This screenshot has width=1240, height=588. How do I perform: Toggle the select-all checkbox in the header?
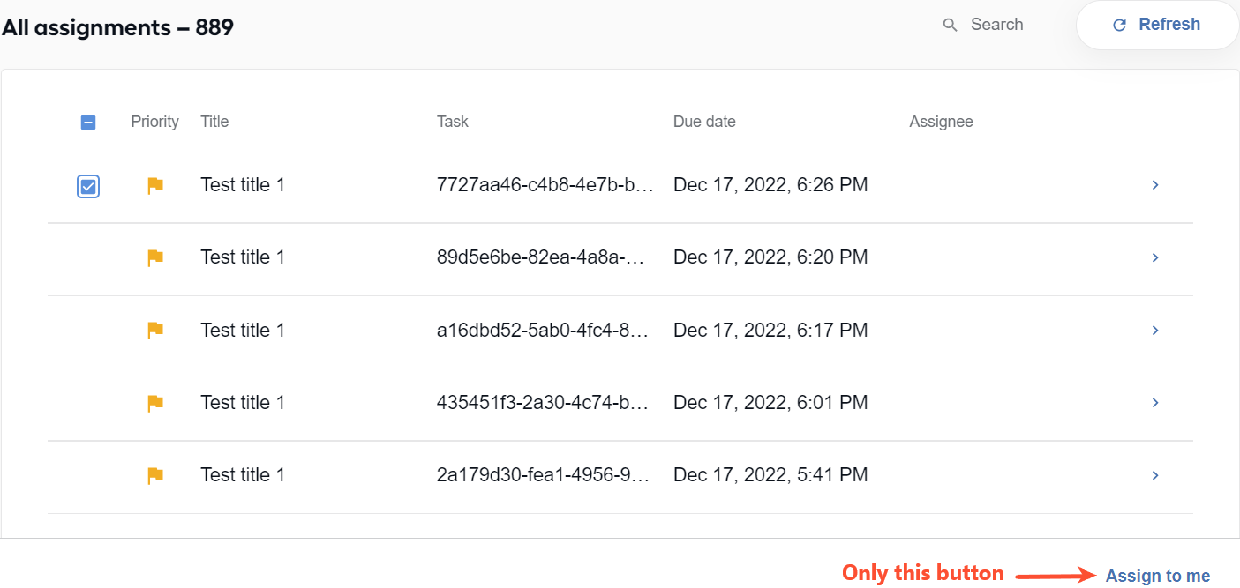click(88, 123)
